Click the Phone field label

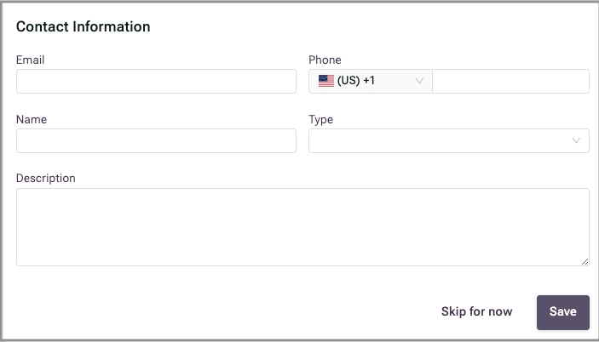point(325,60)
